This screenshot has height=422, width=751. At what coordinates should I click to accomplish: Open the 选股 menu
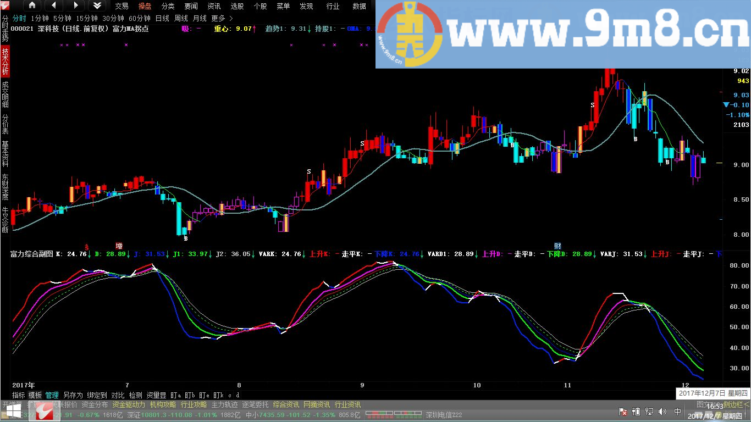pyautogui.click(x=237, y=6)
